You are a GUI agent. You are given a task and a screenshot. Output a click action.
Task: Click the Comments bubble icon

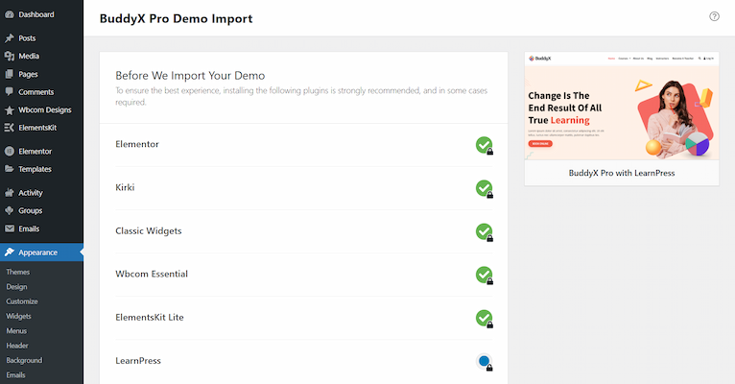pos(9,92)
